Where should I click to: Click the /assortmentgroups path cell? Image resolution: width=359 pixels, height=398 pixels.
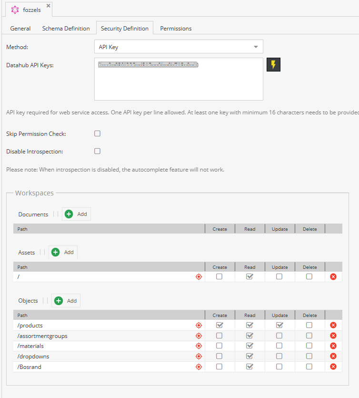coord(109,336)
